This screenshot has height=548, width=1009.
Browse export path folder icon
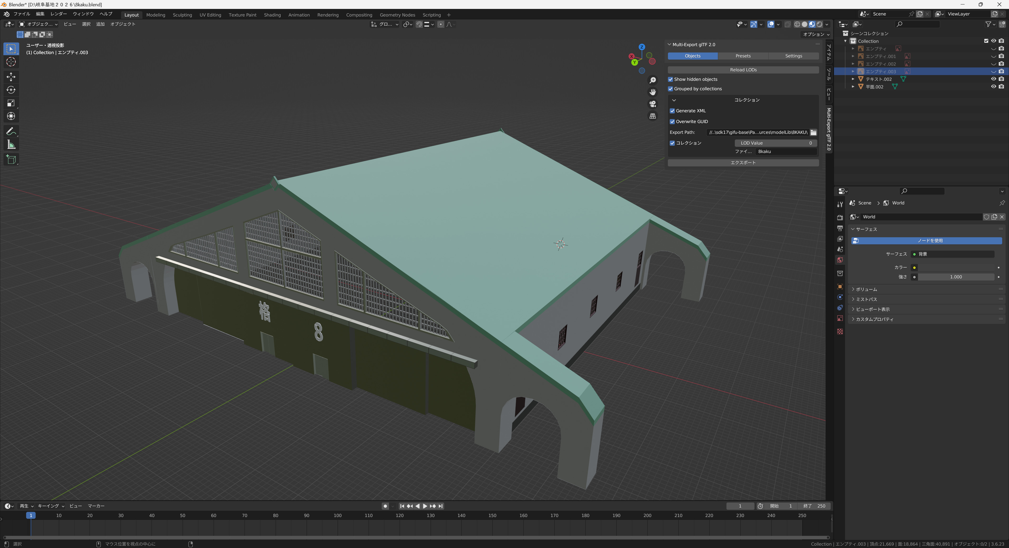[814, 132]
